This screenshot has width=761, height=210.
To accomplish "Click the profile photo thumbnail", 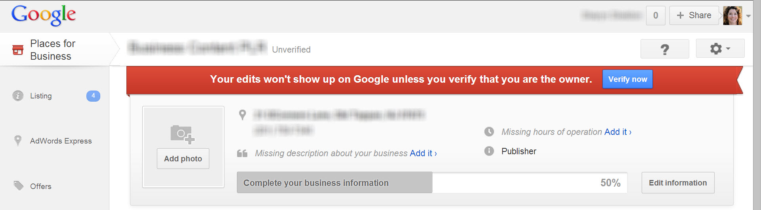I will 732,16.
